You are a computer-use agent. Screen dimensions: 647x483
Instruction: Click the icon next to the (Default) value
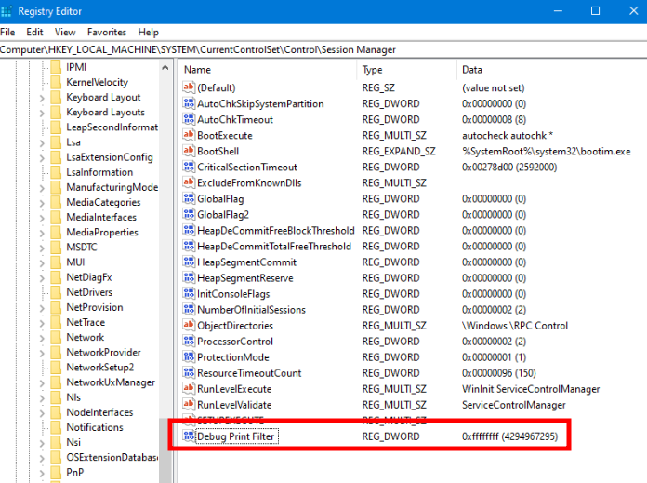[x=189, y=87]
